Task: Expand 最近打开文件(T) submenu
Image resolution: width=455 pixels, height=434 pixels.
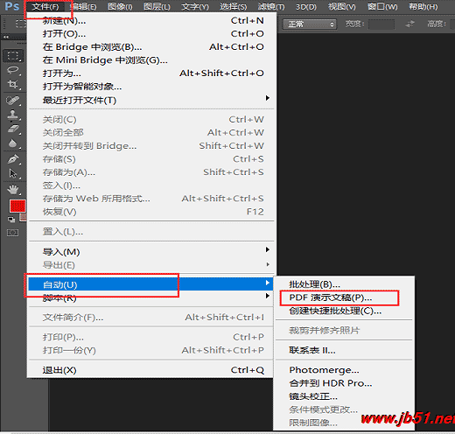Action: (x=151, y=100)
